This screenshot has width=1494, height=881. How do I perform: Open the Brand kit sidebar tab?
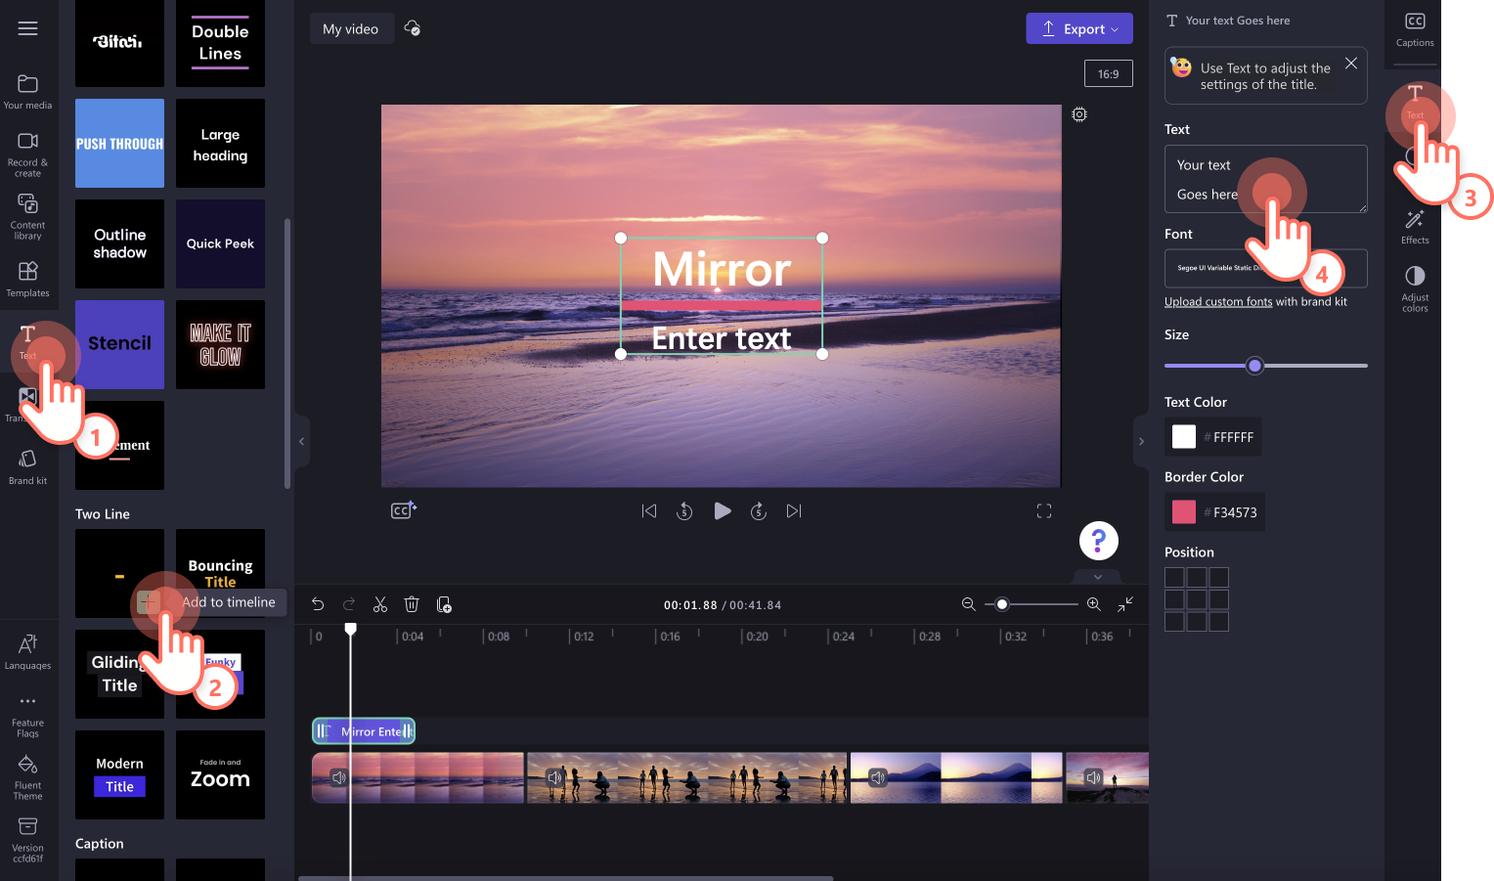[x=27, y=466]
